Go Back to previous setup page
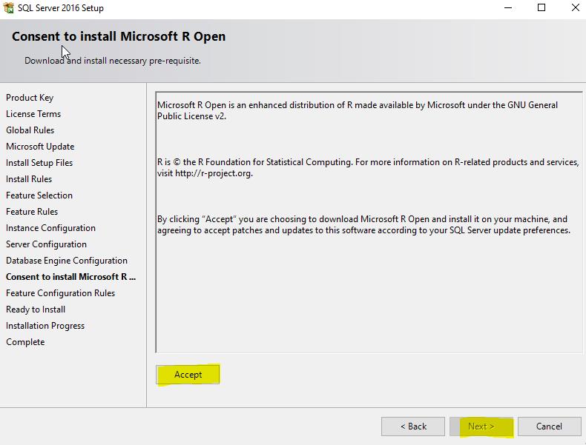Viewport: 586px width, 445px height. (x=413, y=426)
